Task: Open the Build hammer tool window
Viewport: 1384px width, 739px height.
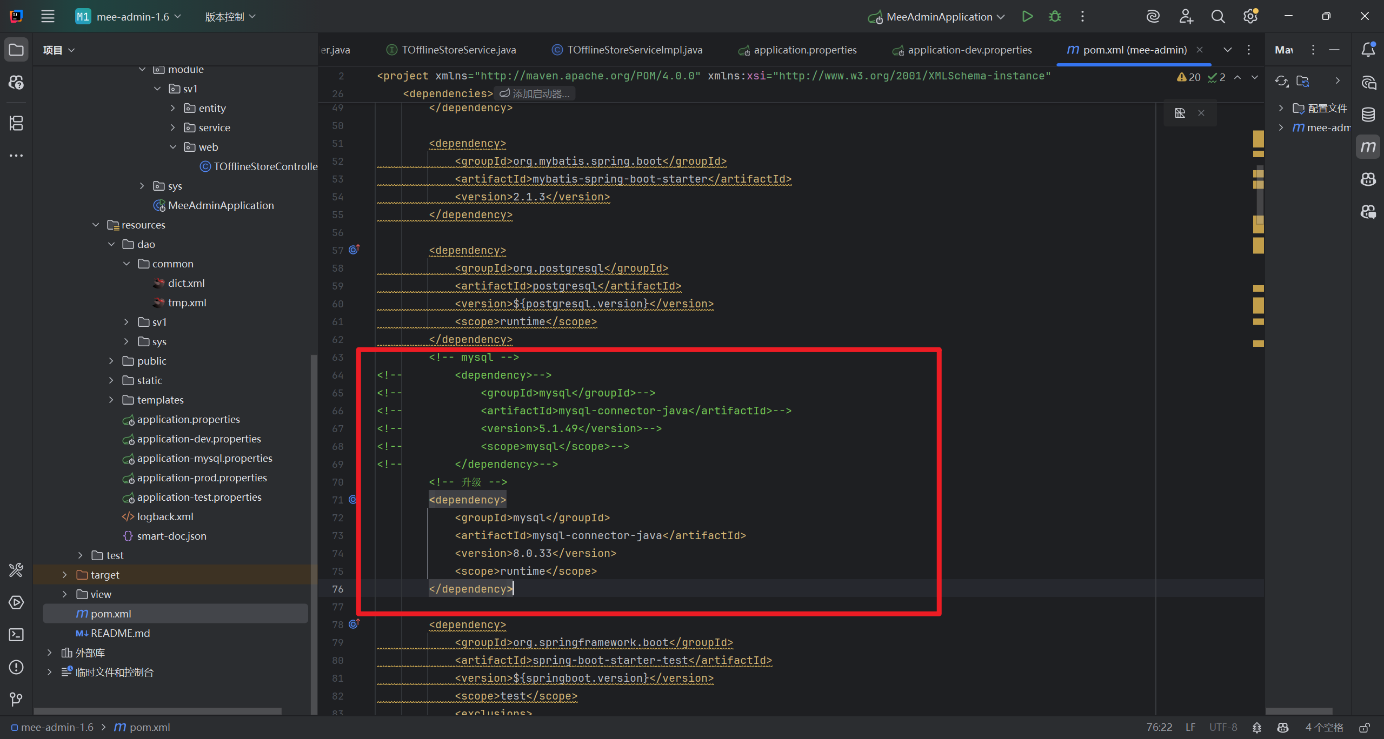Action: pos(16,570)
